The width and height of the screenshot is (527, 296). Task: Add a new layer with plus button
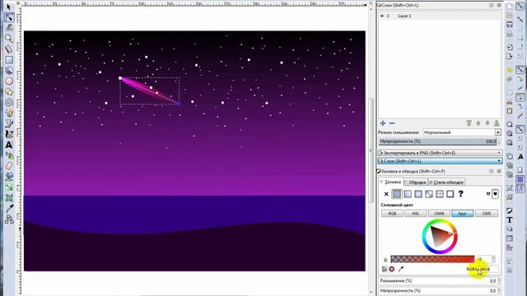click(383, 123)
